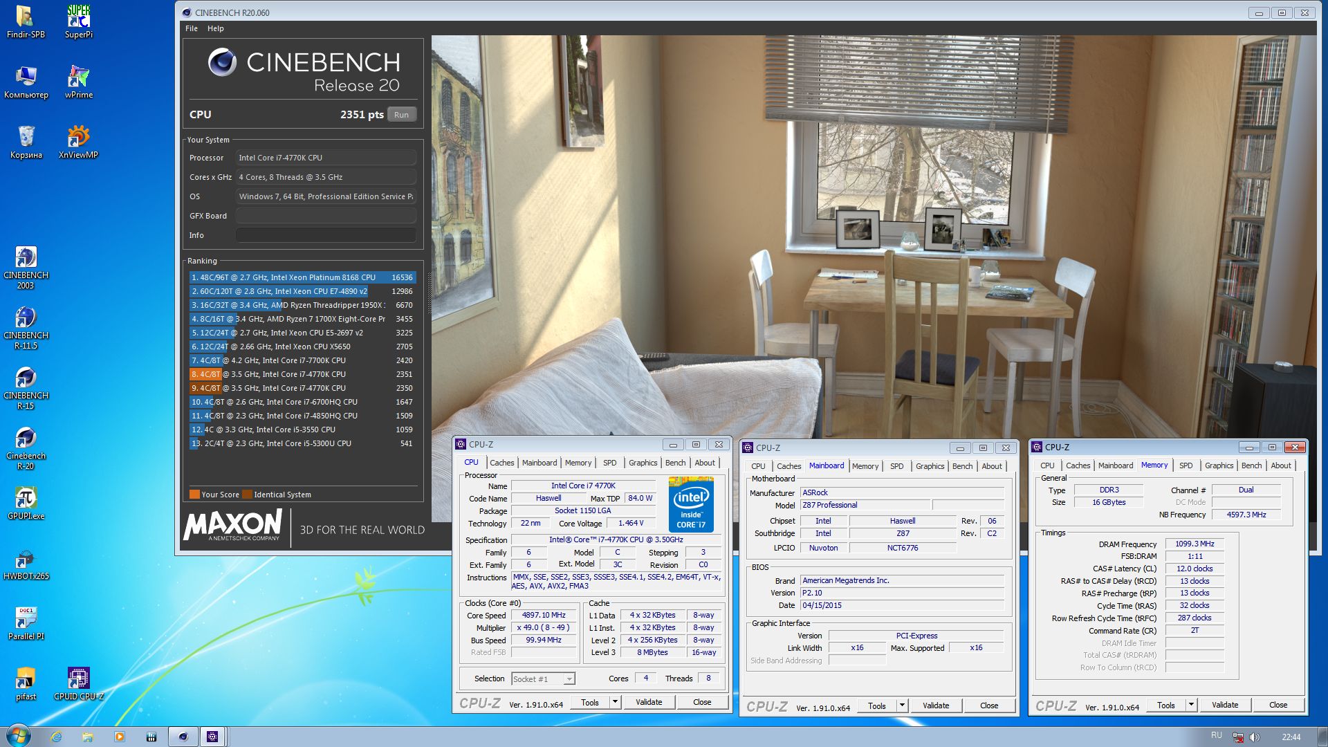This screenshot has width=1328, height=747.
Task: Open the Cinebench R-20 desktop icon
Action: pos(26,448)
